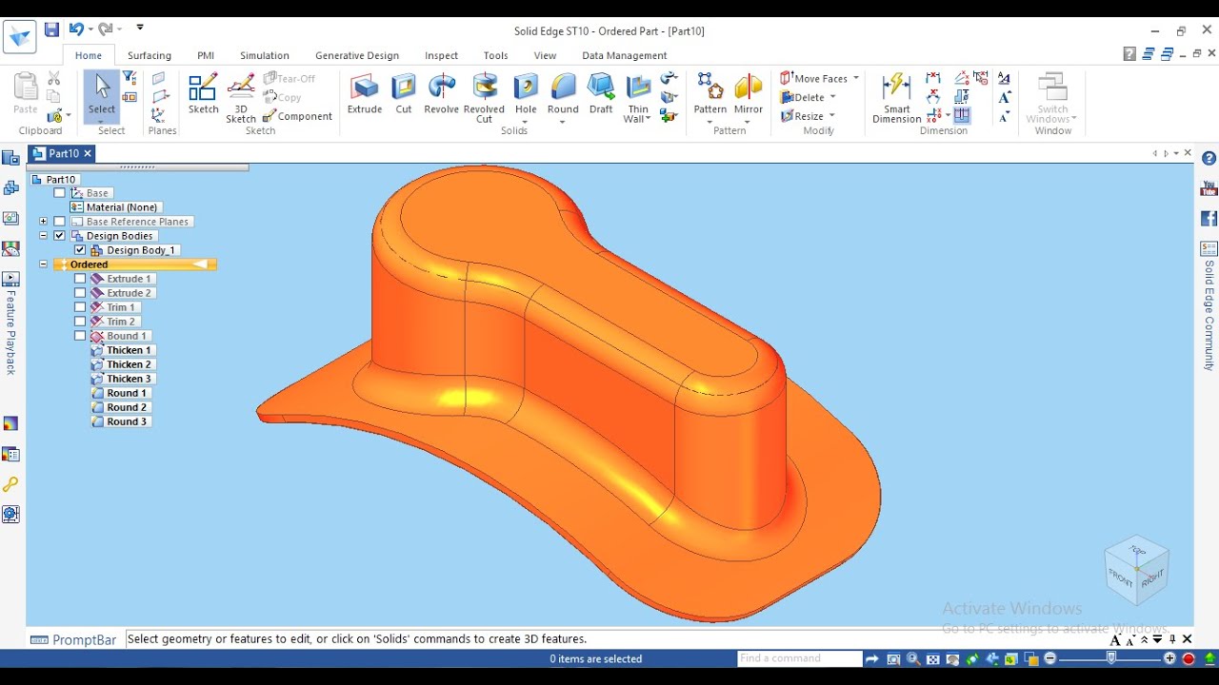Open the Resize dropdown arrow
Image resolution: width=1219 pixels, height=685 pixels.
[831, 116]
